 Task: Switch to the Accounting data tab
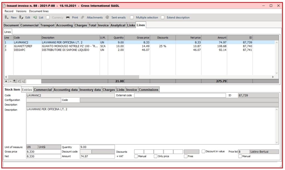(x=66, y=90)
